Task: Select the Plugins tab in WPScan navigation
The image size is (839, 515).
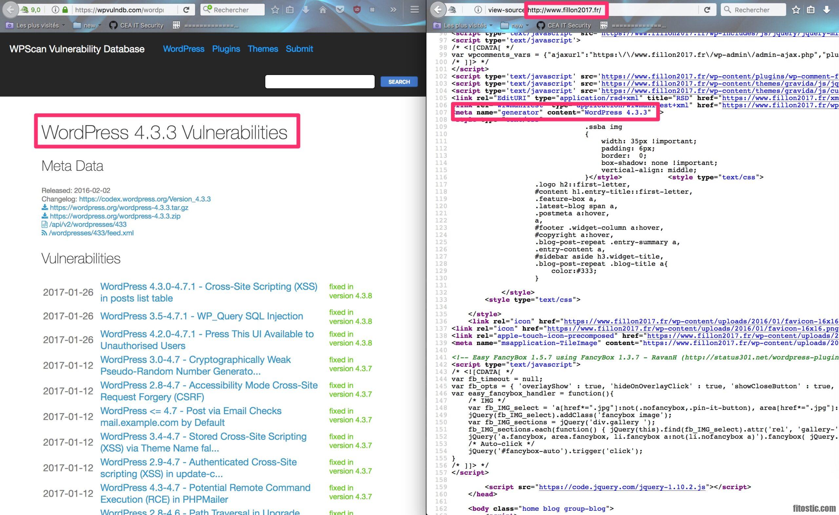Action: pos(225,49)
